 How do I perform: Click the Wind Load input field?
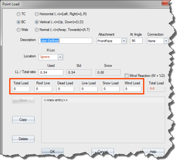click(133, 89)
